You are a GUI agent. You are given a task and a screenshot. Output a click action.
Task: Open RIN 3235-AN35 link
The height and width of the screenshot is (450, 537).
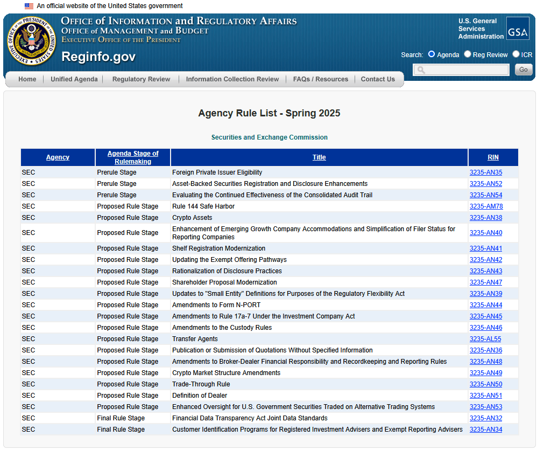(x=486, y=172)
